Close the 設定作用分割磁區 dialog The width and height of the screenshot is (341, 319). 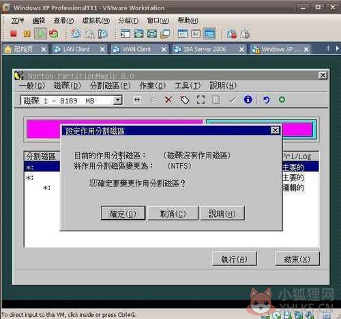point(275,131)
